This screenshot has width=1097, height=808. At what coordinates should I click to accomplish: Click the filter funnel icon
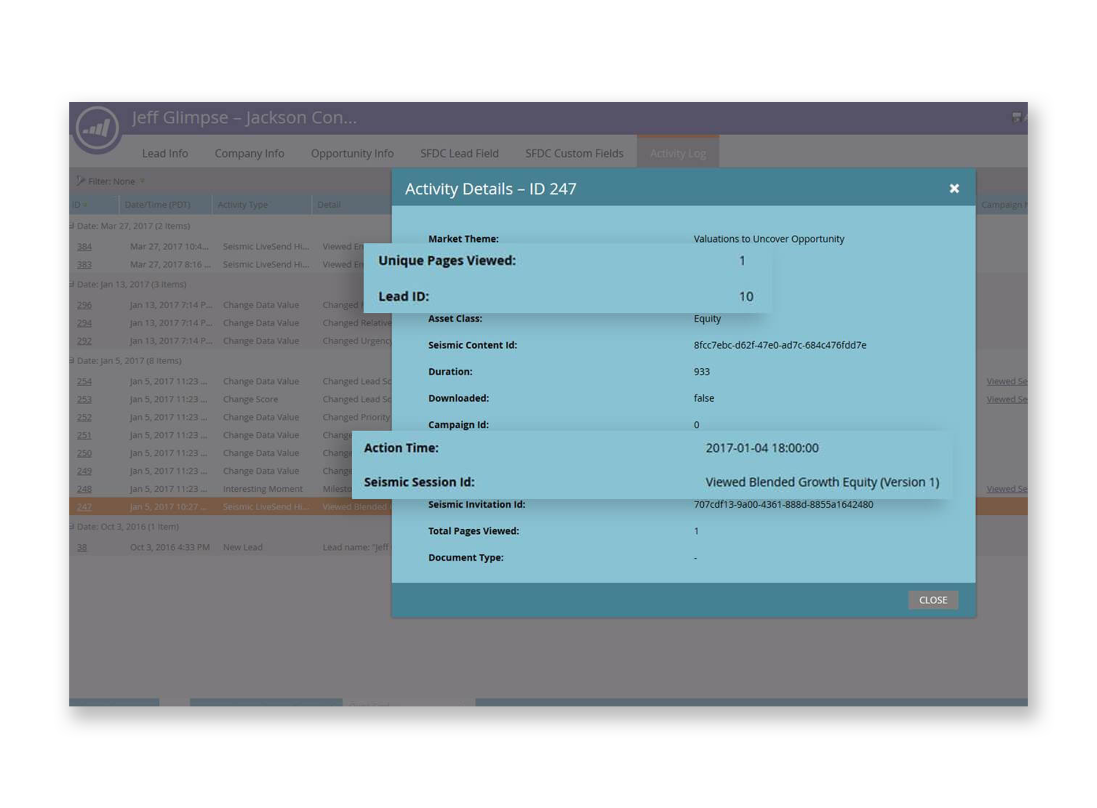click(x=80, y=181)
